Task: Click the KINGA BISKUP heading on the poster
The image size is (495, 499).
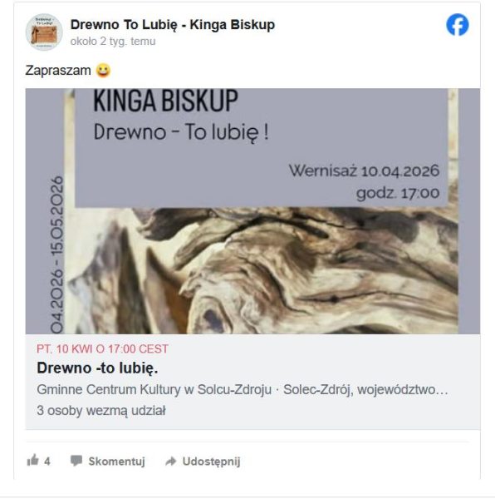Action: click(x=165, y=101)
